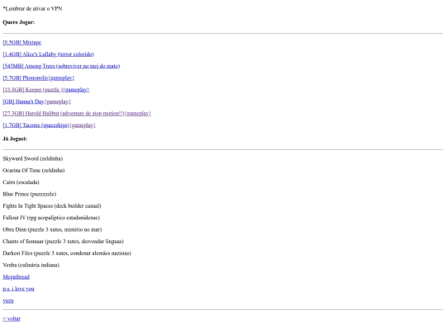Click the 'Quero Jogar:' heading
Image resolution: width=446 pixels, height=334 pixels.
tap(18, 22)
